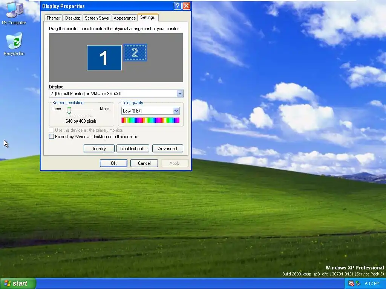This screenshot has height=289, width=386.
Task: Click the Identify button
Action: tap(99, 148)
